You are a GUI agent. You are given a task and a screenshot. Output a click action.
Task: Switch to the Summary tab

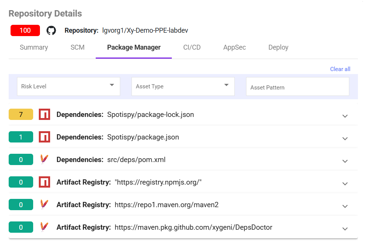(x=34, y=47)
